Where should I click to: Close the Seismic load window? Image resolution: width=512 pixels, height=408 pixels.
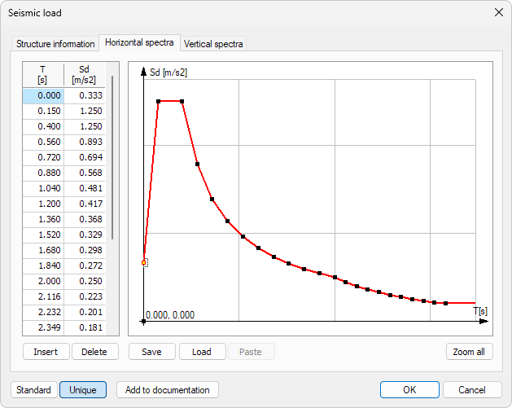pos(499,12)
